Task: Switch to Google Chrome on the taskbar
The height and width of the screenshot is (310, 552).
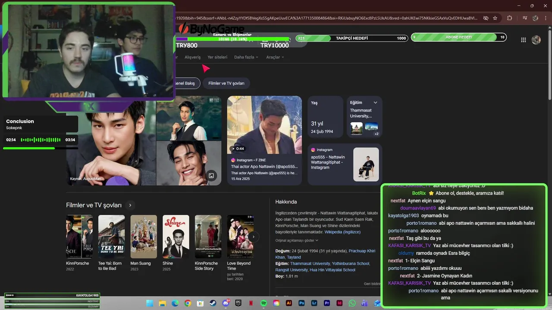Action: (x=188, y=304)
